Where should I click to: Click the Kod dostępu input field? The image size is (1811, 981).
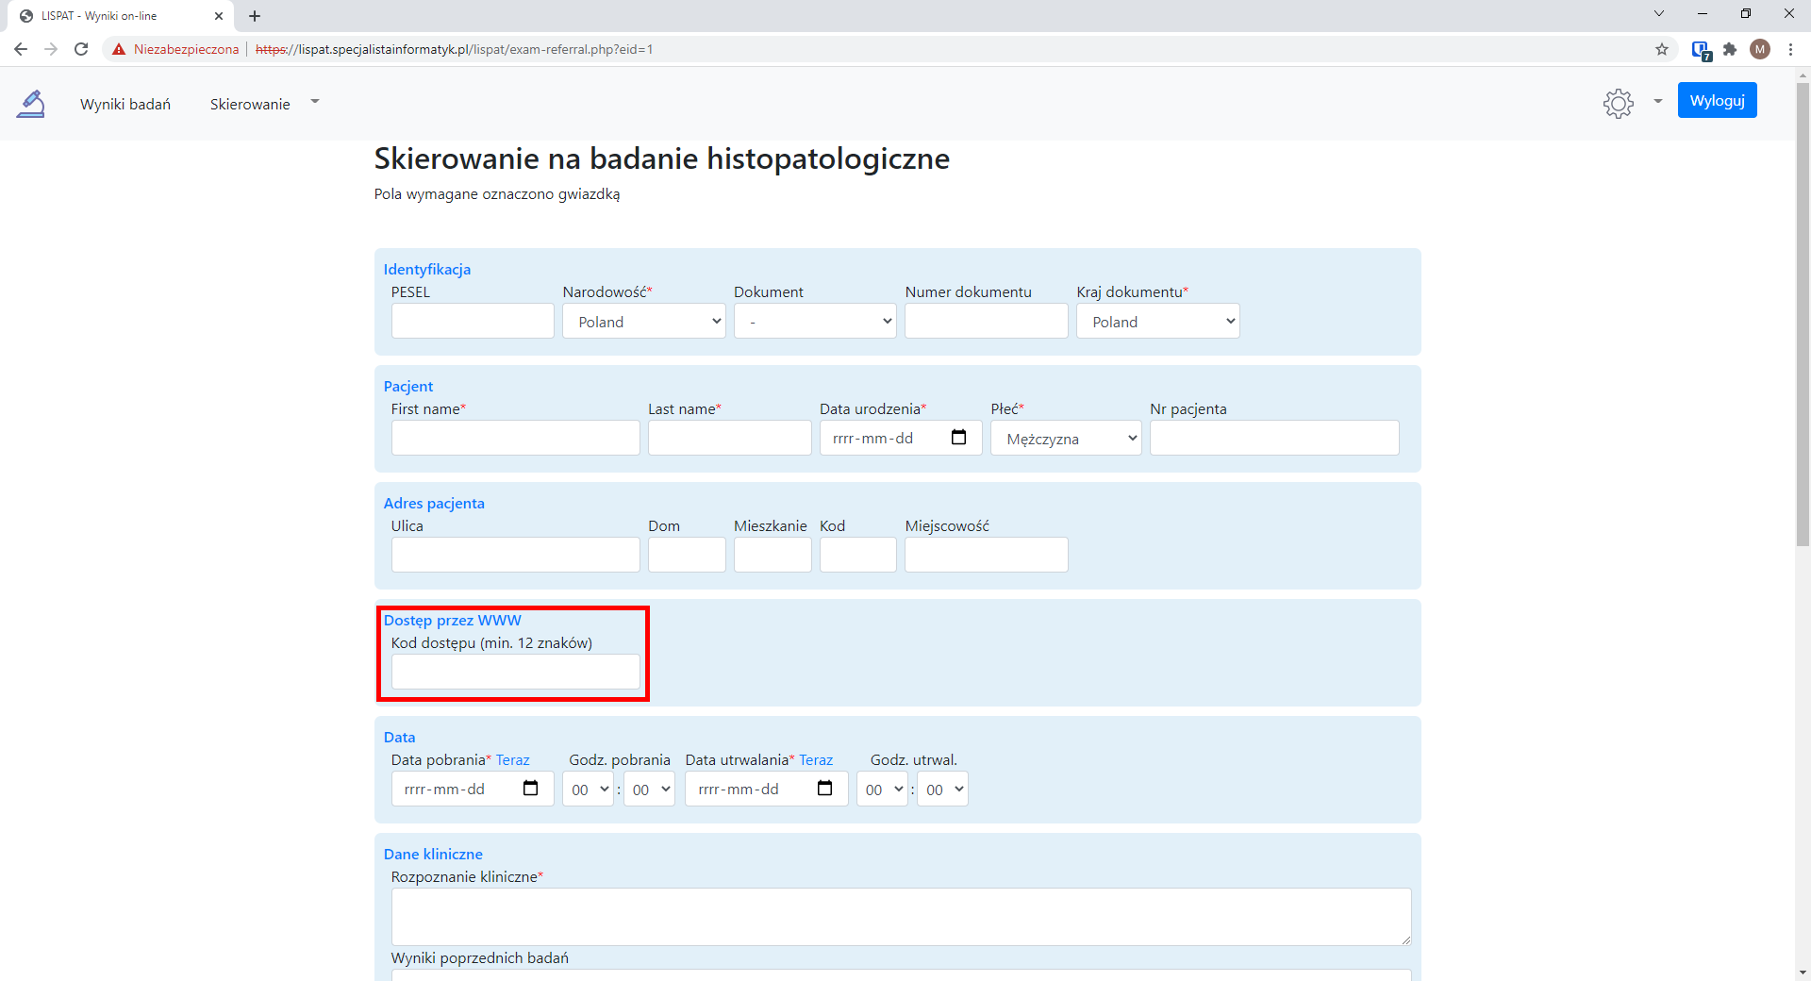point(515,673)
